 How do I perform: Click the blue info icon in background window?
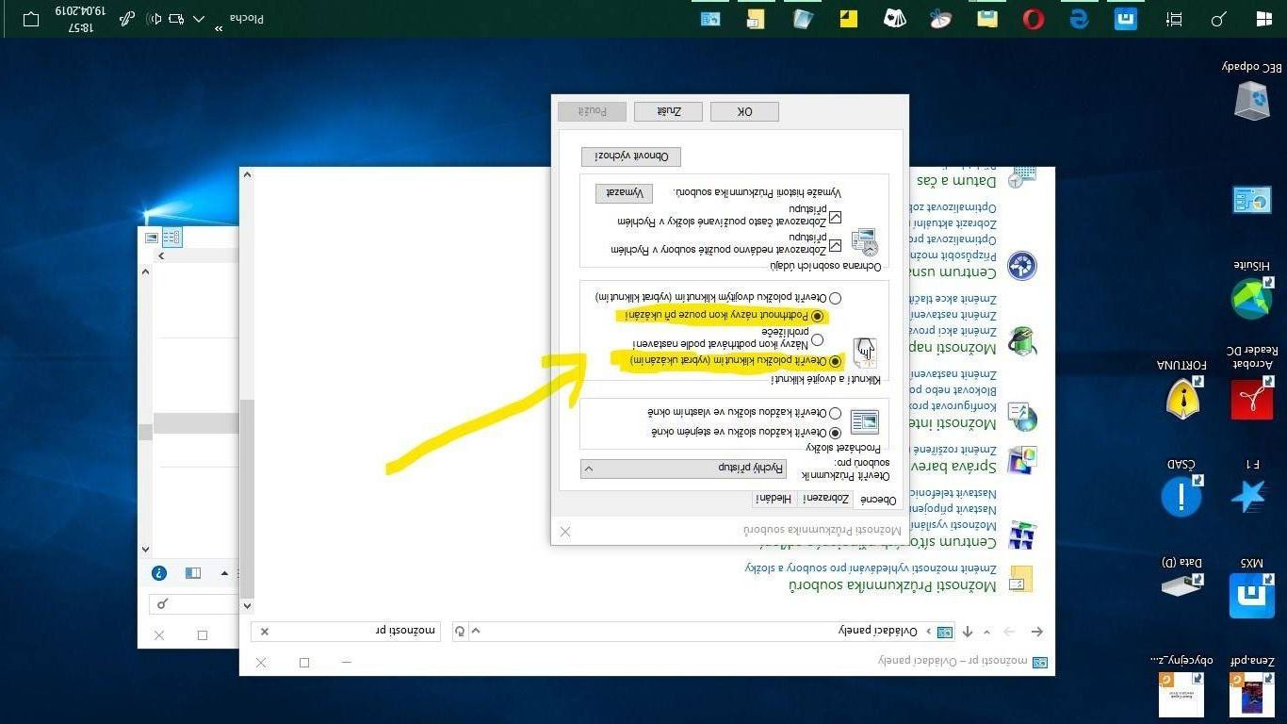click(x=159, y=573)
